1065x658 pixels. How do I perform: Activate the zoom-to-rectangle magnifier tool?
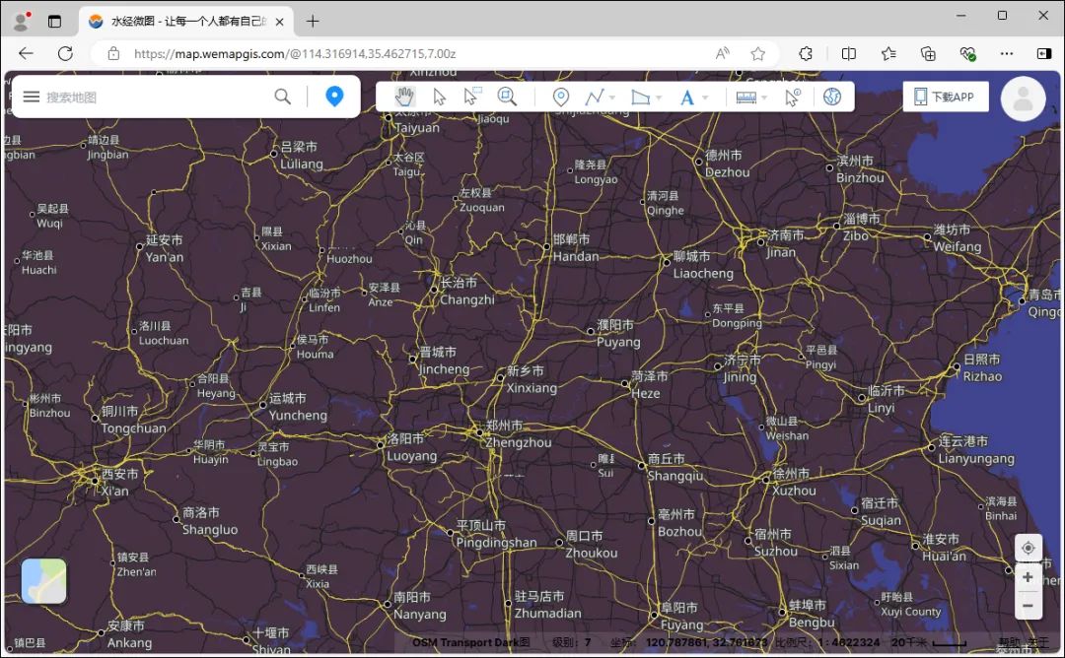pyautogui.click(x=507, y=97)
